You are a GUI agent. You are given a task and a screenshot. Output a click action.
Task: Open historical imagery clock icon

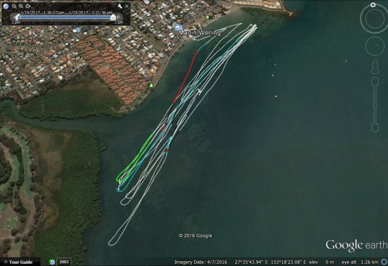(52, 262)
